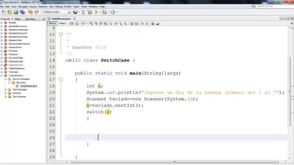Expand the Test Packages node
This screenshot has height=165, width=294.
(6, 90)
